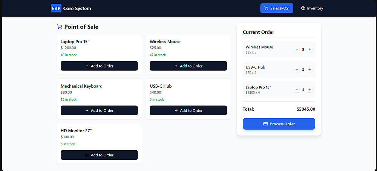Viewport: 377px width, 171px height.
Task: Add Mechanical Keyboard to order
Action: (99, 110)
